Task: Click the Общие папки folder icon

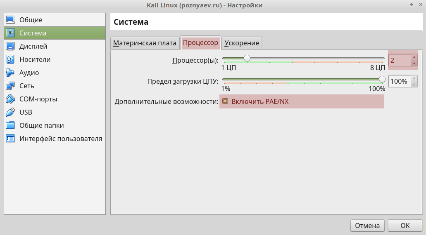Action: coord(10,125)
